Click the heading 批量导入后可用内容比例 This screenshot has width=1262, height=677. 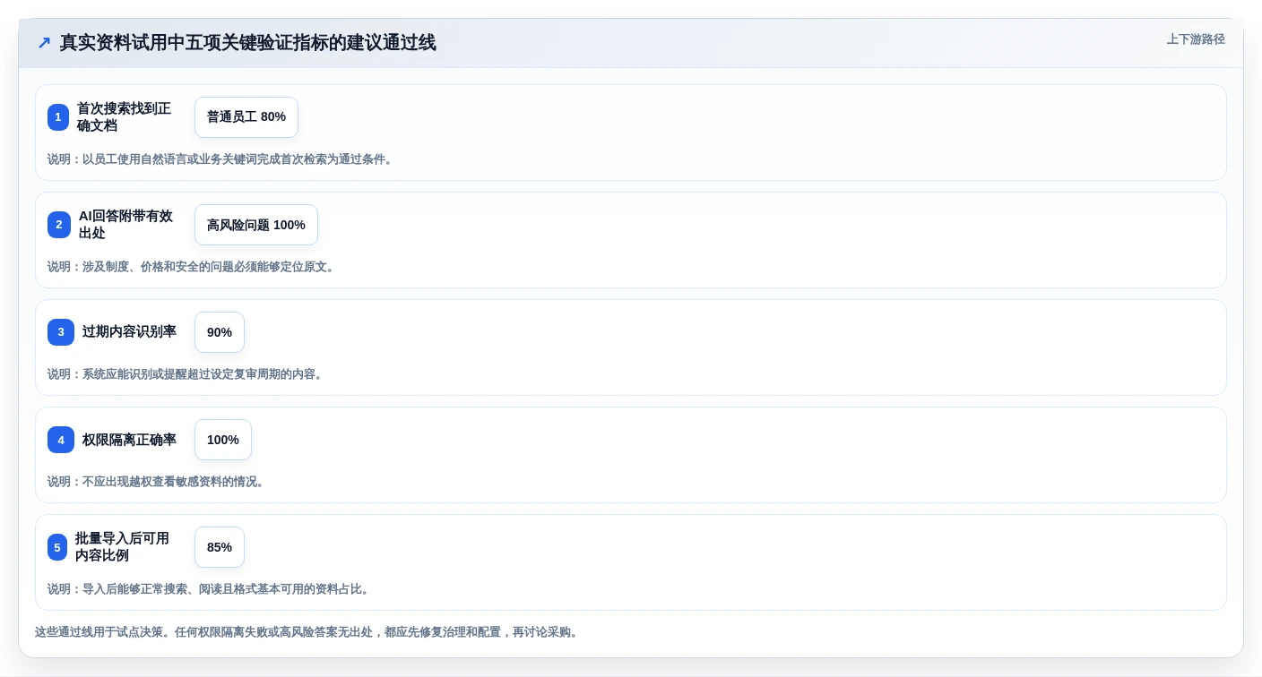tap(122, 547)
